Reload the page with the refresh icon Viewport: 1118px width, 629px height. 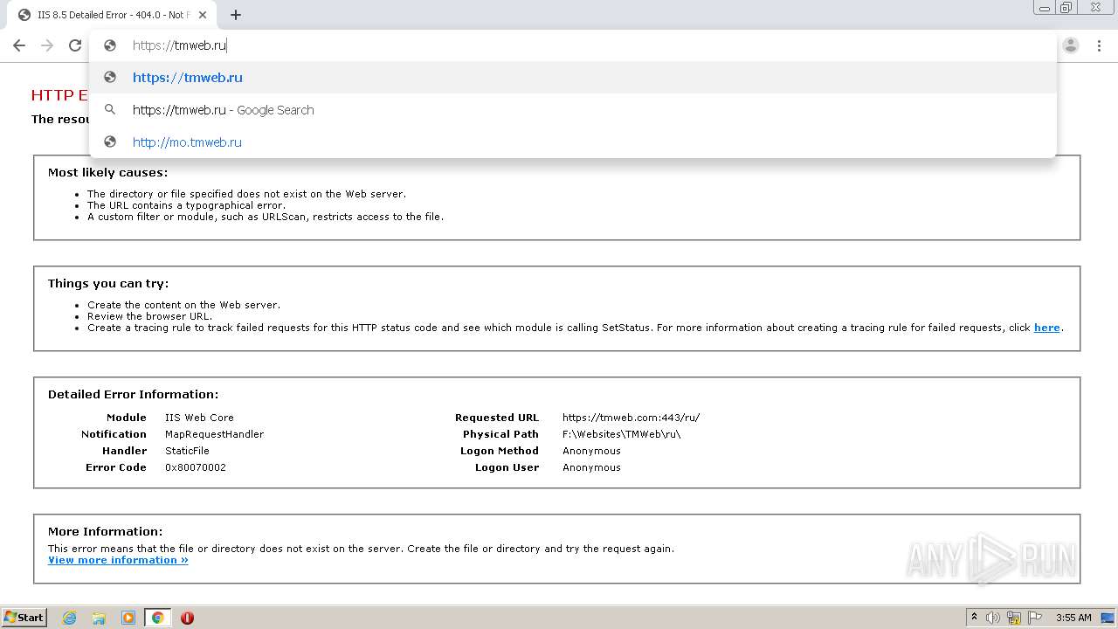(x=75, y=45)
